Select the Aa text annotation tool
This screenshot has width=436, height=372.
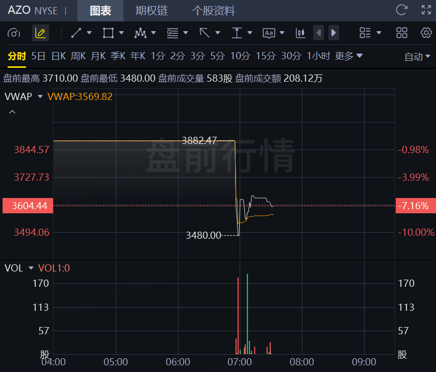(269, 33)
